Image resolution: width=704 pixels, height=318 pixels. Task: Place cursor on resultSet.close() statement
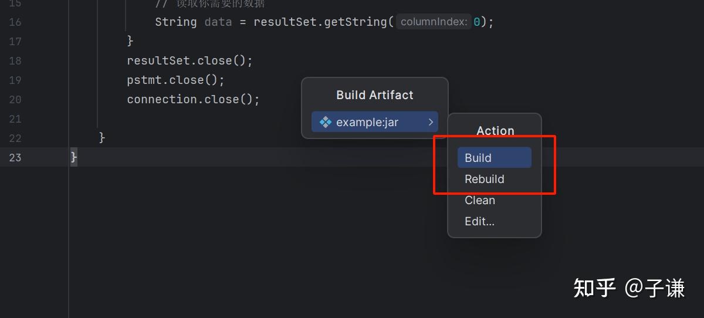click(x=189, y=60)
